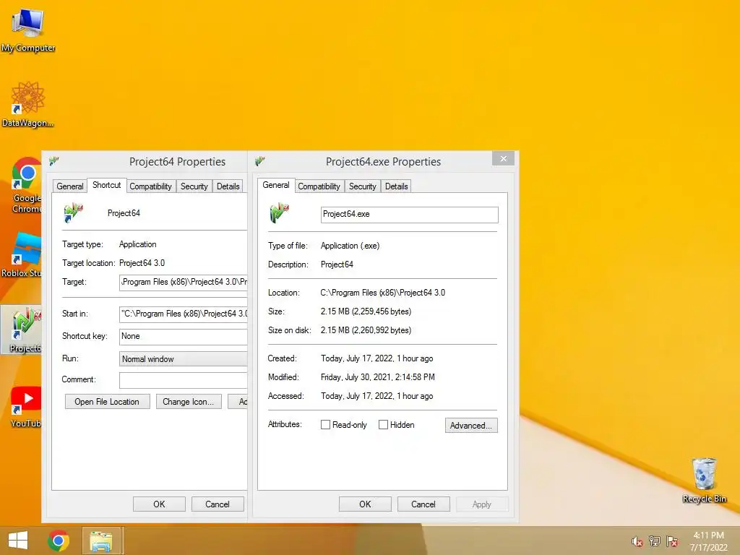This screenshot has height=555, width=740.
Task: Click the muted volume tray icon
Action: pos(637,541)
